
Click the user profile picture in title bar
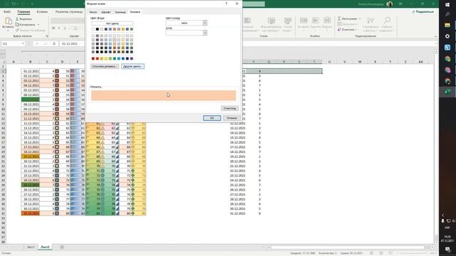click(x=390, y=4)
